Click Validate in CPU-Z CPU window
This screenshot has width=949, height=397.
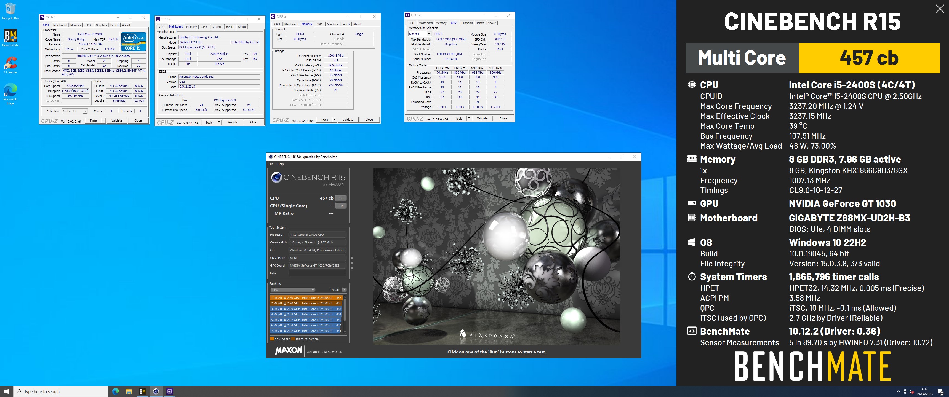pos(117,120)
